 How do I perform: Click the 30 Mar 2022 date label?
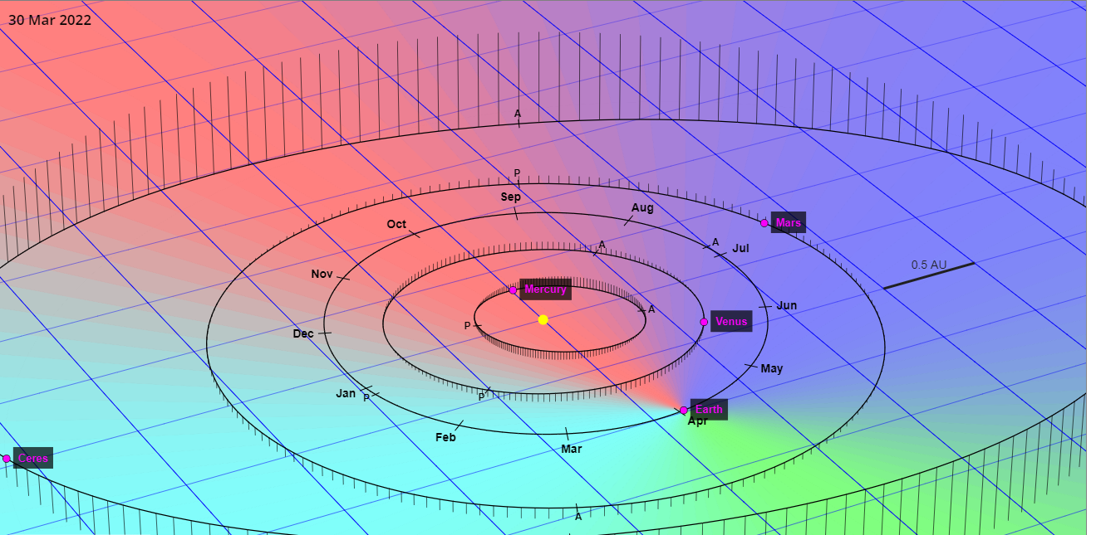50,20
